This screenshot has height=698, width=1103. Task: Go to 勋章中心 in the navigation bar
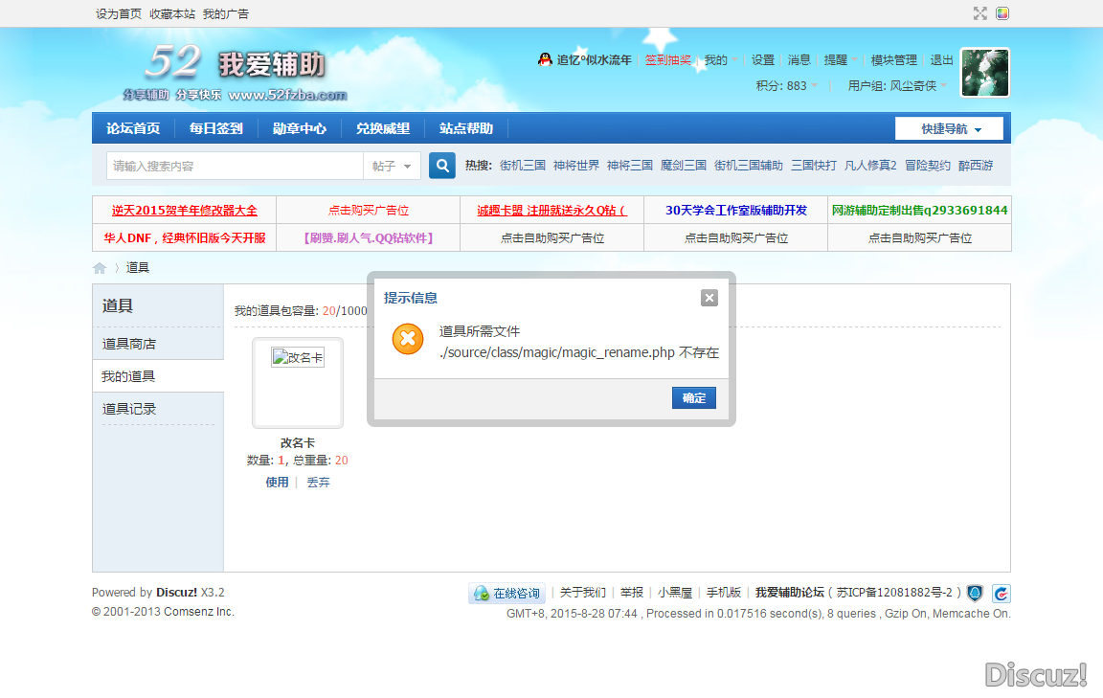click(299, 128)
